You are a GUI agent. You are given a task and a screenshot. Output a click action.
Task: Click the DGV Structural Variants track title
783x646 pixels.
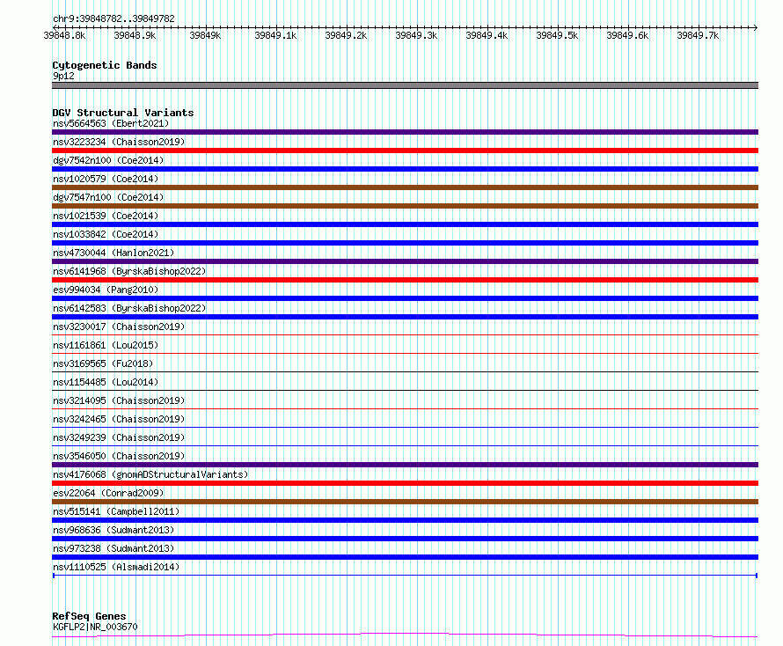pos(123,113)
